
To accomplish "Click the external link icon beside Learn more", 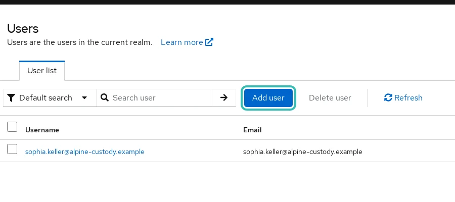I will (209, 42).
